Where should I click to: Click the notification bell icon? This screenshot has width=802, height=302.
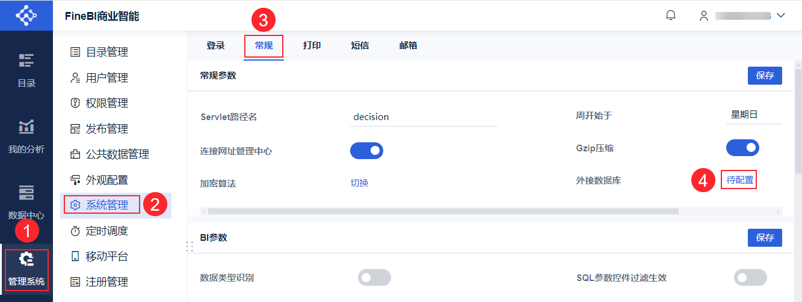(x=671, y=16)
